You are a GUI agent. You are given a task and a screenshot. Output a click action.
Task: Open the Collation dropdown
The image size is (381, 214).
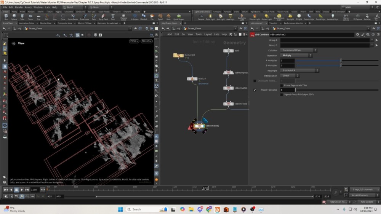coord(299,50)
